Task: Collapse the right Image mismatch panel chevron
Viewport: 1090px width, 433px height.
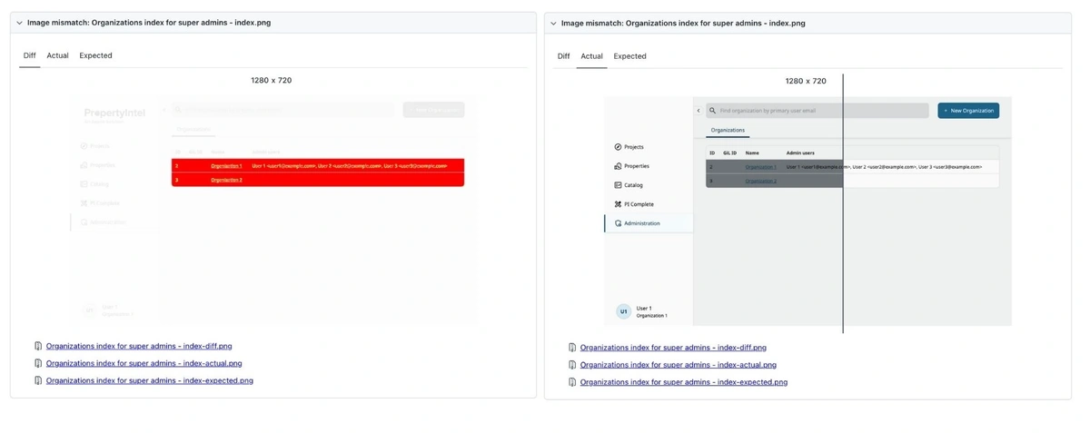Action: tap(553, 24)
